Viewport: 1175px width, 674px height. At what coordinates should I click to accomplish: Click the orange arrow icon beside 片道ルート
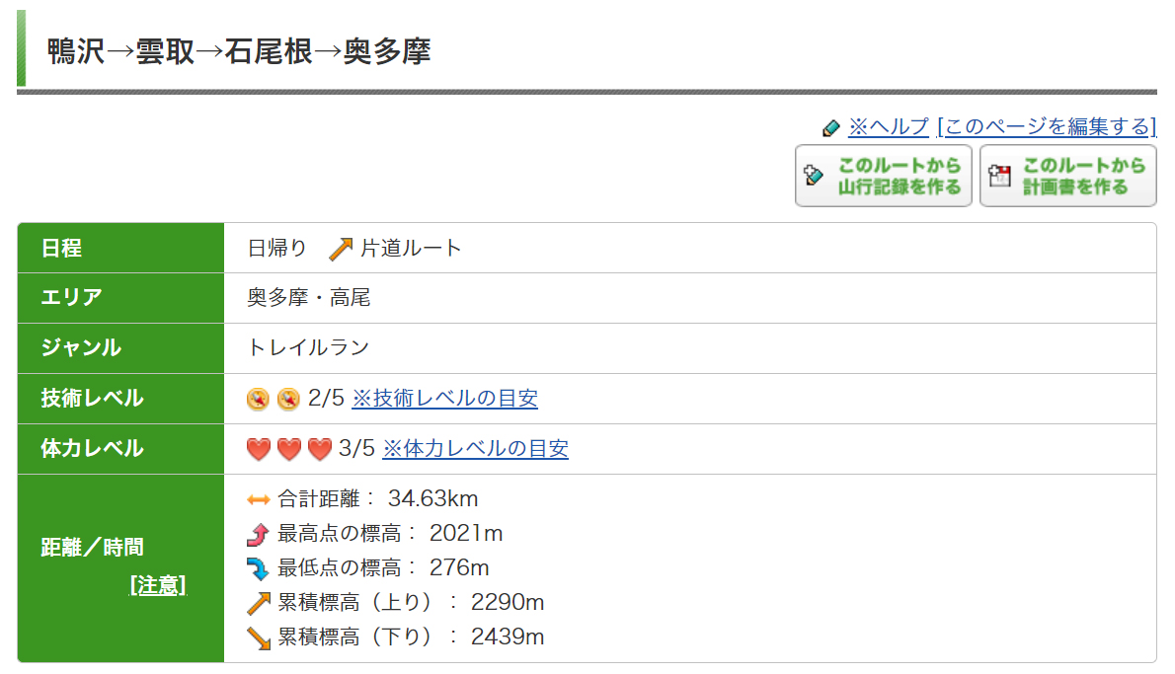341,249
